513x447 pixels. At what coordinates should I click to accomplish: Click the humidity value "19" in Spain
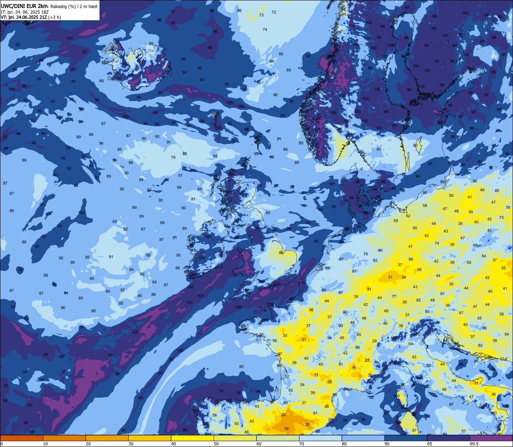286,429
